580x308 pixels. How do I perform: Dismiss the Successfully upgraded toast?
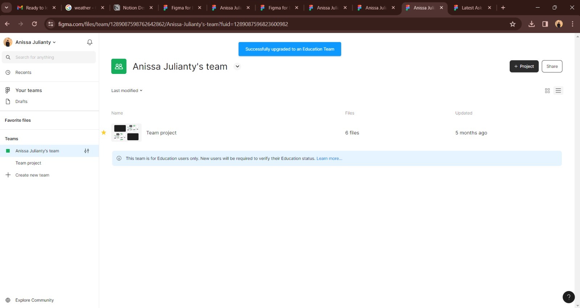(290, 49)
